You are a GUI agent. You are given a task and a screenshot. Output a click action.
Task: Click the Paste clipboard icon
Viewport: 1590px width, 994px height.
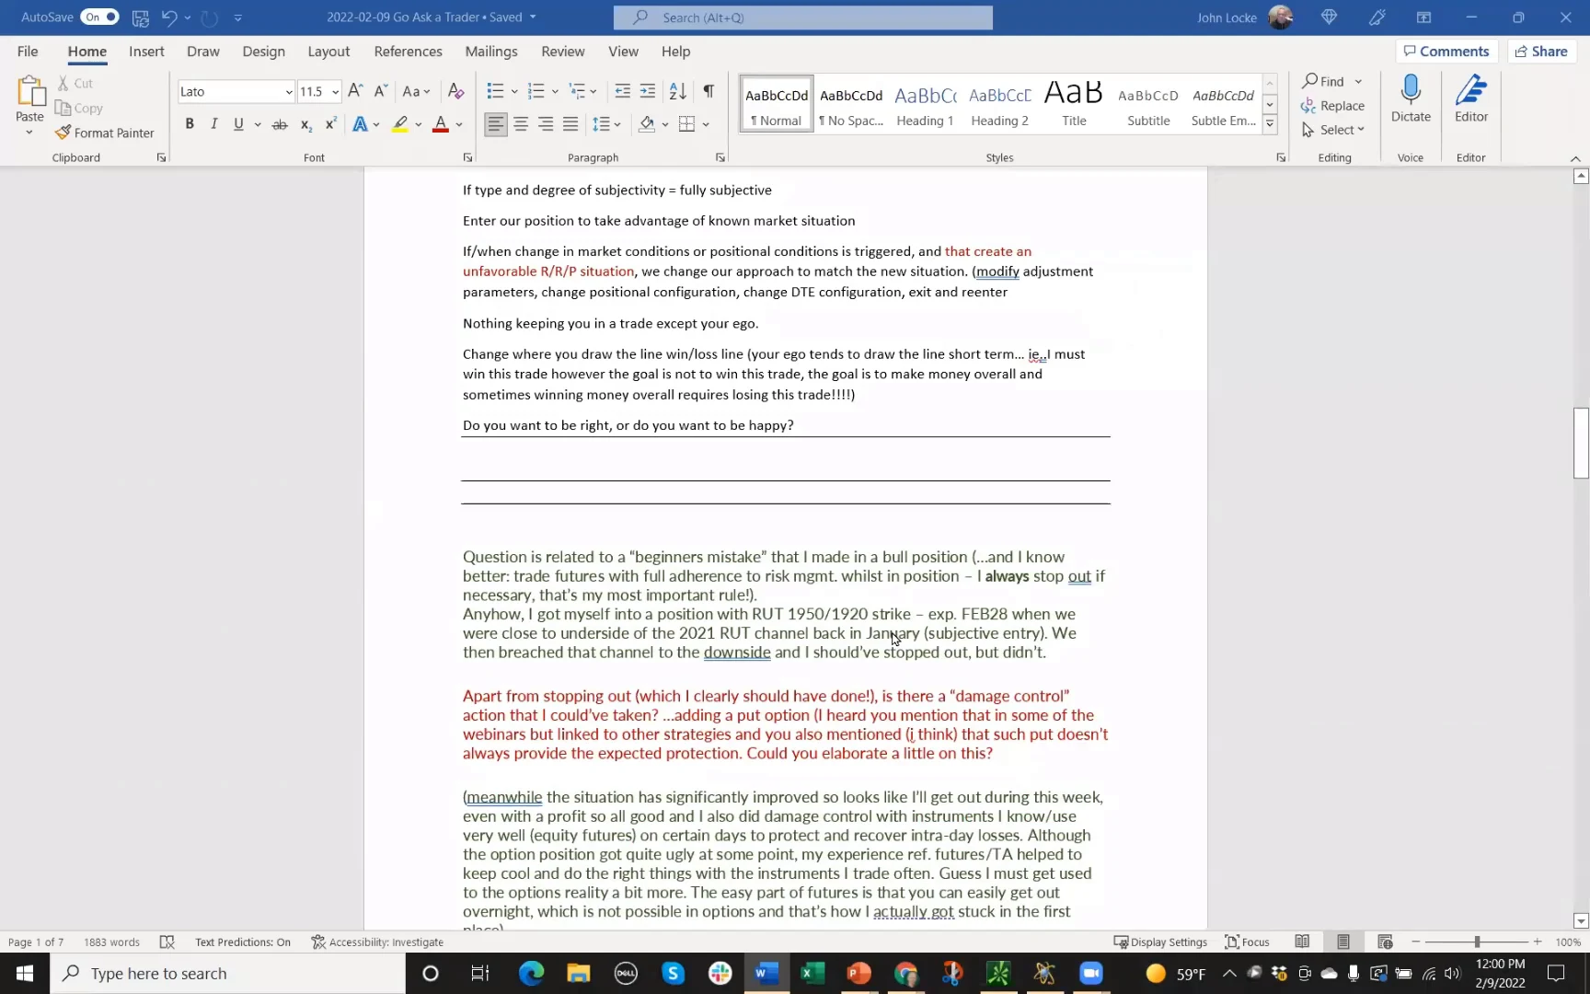(29, 92)
